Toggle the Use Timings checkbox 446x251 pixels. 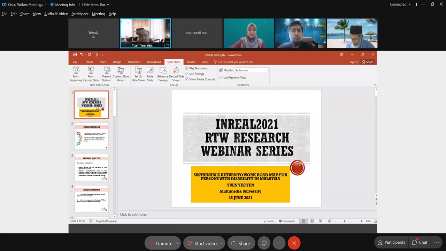(187, 74)
